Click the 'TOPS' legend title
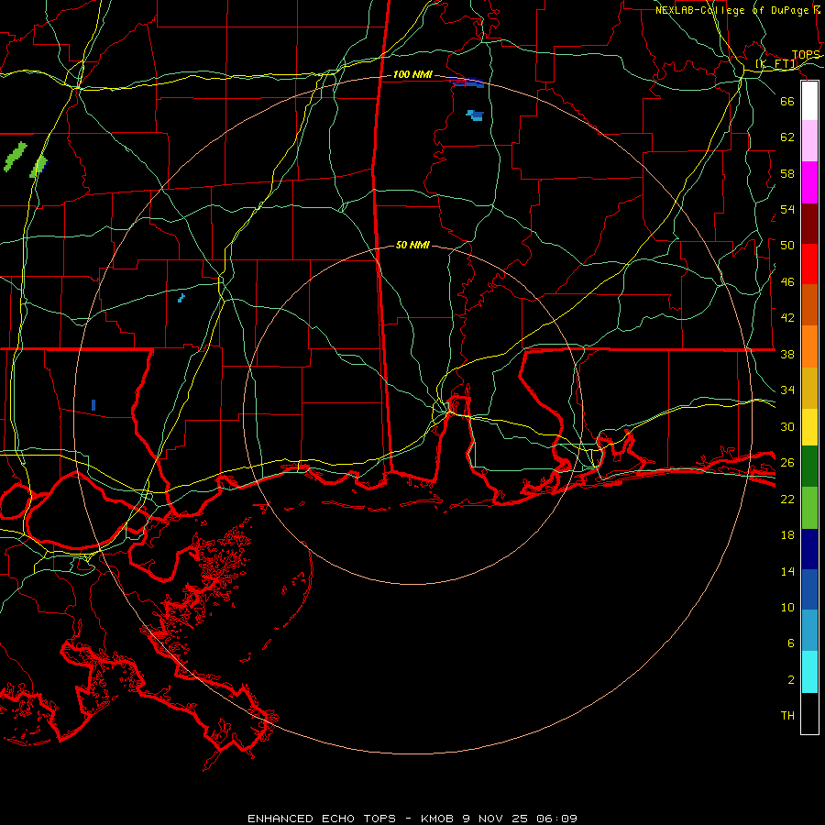825x825 pixels. click(806, 55)
